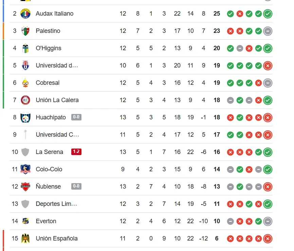Click the O'Higgins club crest
Screen dimensions: 294x251
tap(25, 48)
